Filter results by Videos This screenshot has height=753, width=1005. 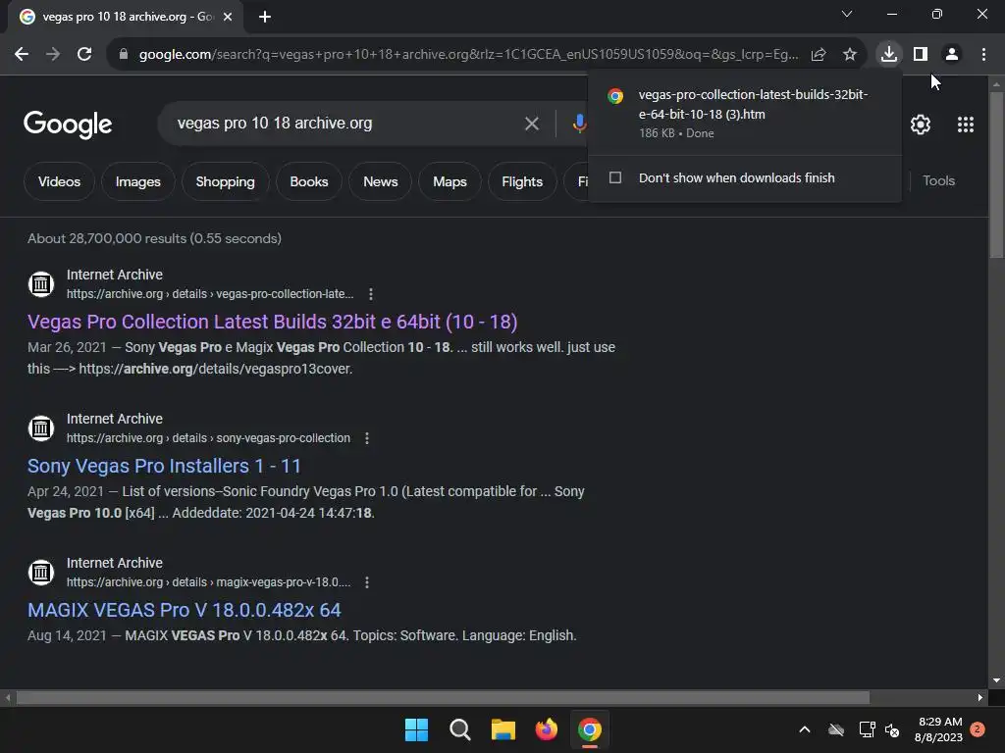59,181
